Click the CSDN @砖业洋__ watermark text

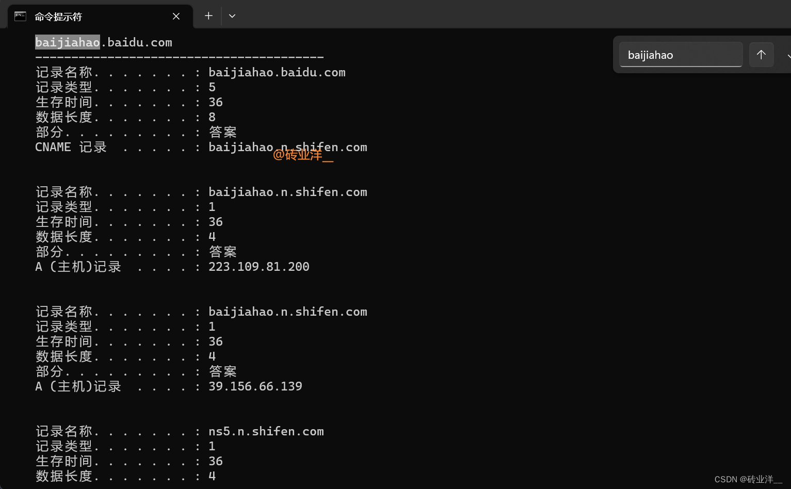tap(748, 479)
